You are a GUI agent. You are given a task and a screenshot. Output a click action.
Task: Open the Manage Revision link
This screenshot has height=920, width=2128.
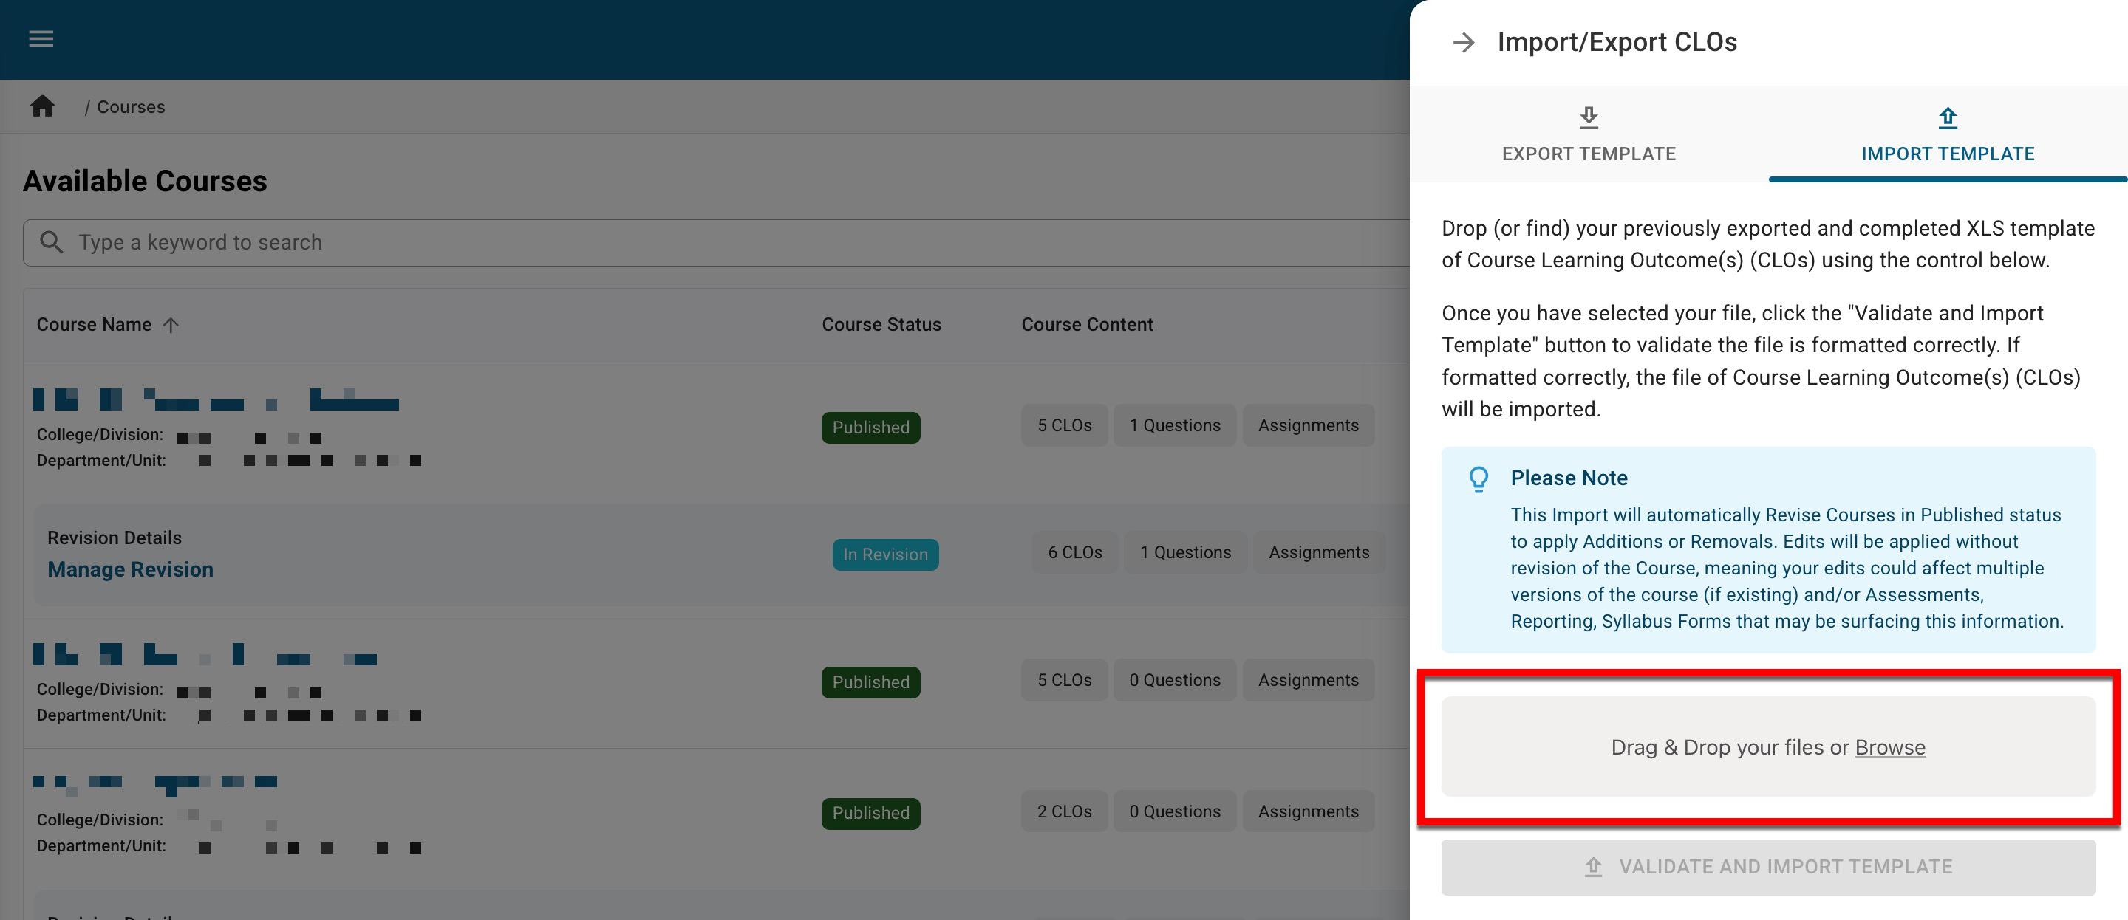(x=130, y=570)
